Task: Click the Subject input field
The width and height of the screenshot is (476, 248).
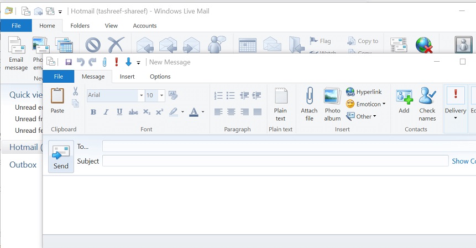Action: click(275, 160)
